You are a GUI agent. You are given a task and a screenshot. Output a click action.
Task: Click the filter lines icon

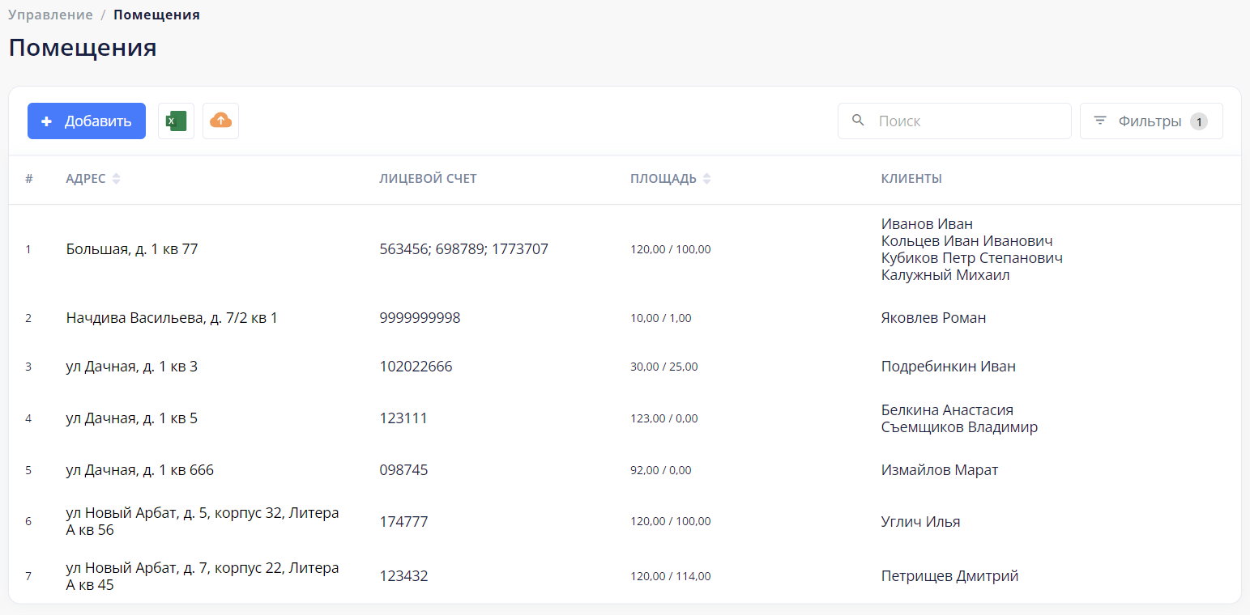pyautogui.click(x=1100, y=121)
